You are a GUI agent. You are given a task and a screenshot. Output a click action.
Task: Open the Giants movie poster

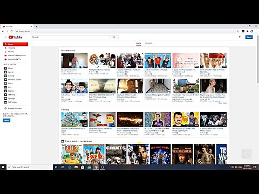116,154
